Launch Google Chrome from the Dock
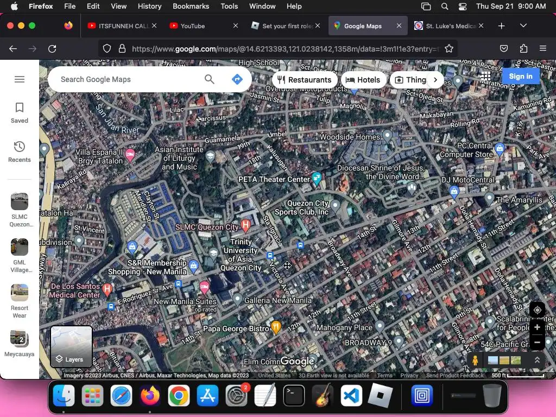 (179, 395)
